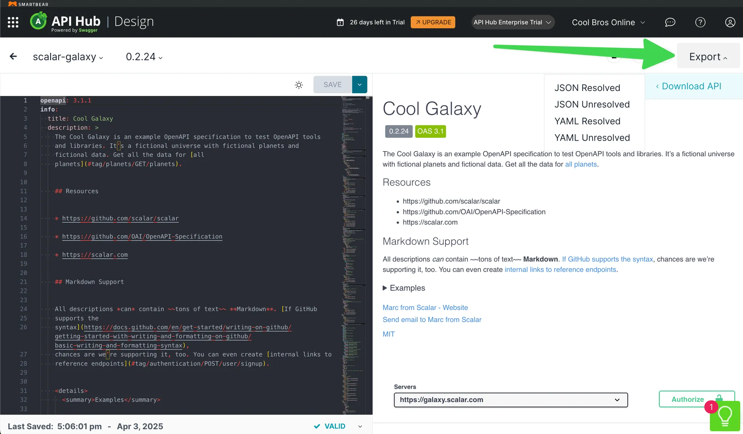Select JSON Unresolved from Export menu
The height and width of the screenshot is (434, 743).
click(x=592, y=104)
